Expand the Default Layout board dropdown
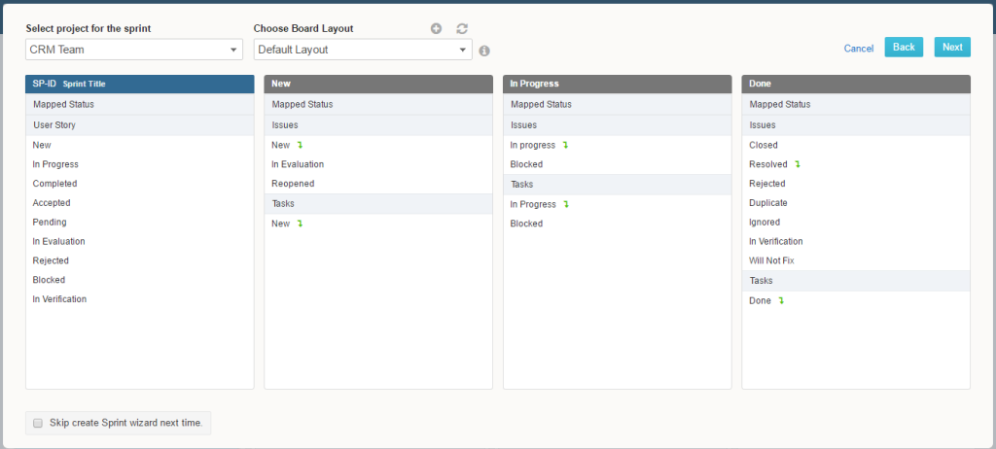 (x=363, y=50)
